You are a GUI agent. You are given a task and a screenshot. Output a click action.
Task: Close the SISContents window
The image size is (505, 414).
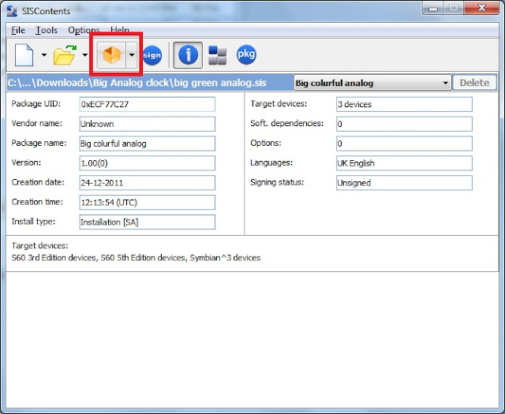tap(482, 9)
